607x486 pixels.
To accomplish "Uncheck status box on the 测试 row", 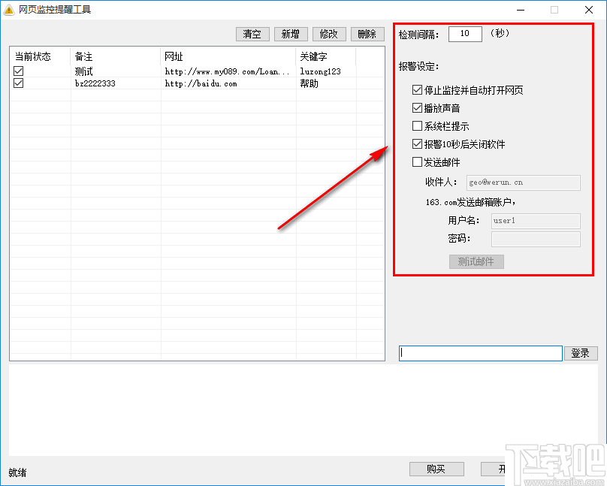I will pyautogui.click(x=17, y=69).
